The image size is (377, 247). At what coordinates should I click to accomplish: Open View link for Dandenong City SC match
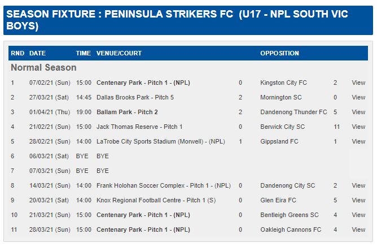[x=358, y=185]
